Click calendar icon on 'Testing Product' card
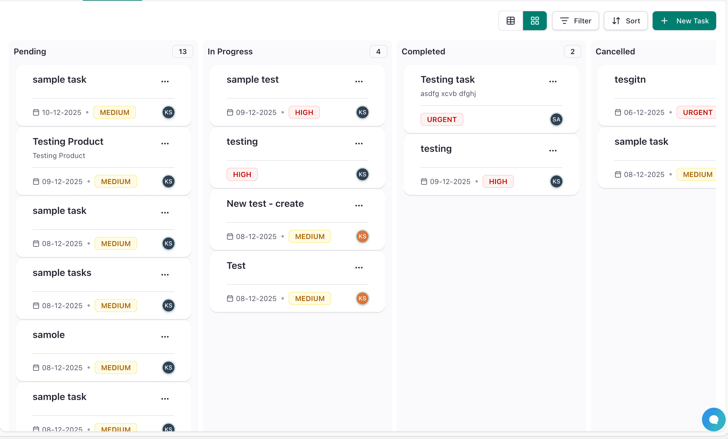The width and height of the screenshot is (728, 439). 36,181
